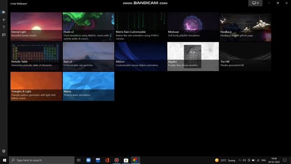This screenshot has width=291, height=164.
Task: Open the active wallpapers monitor button
Action: click(x=256, y=3)
